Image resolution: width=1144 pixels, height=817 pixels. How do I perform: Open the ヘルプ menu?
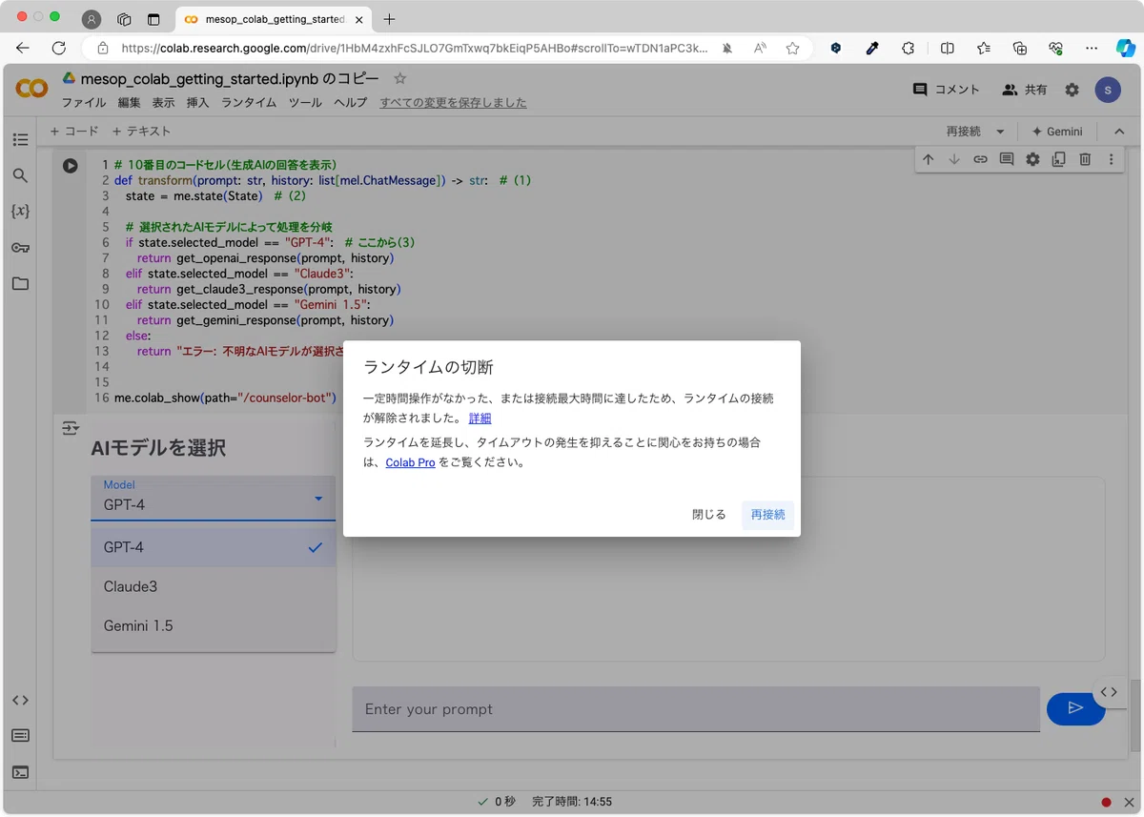coord(350,103)
